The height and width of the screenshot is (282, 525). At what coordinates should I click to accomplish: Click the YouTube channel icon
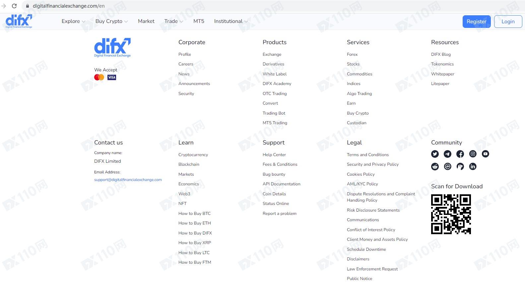pyautogui.click(x=485, y=154)
